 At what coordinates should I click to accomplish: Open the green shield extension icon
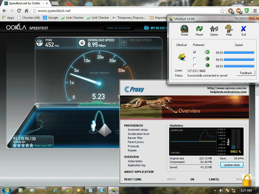[247, 11]
